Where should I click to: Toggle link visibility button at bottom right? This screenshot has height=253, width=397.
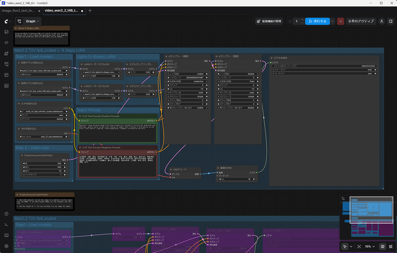tap(391, 246)
